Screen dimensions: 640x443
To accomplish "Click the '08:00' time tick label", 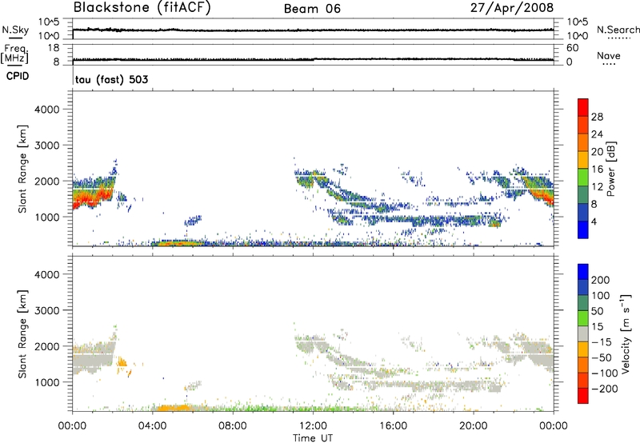I will click(x=233, y=426).
